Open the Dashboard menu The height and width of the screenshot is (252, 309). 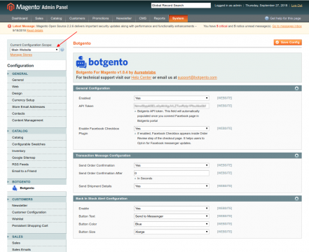pos(20,18)
